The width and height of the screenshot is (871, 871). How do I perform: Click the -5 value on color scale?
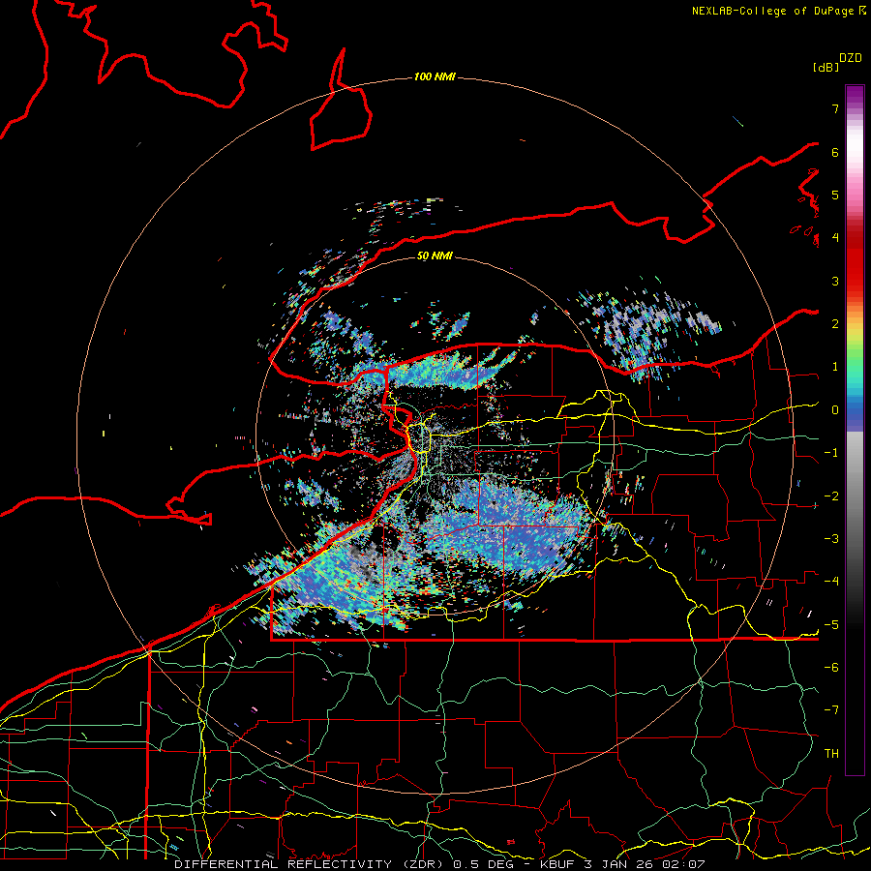(x=831, y=624)
